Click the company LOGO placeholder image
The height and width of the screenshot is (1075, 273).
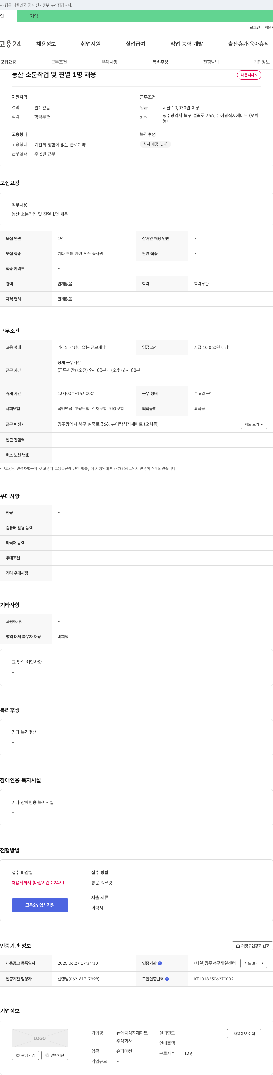pyautogui.click(x=40, y=1038)
